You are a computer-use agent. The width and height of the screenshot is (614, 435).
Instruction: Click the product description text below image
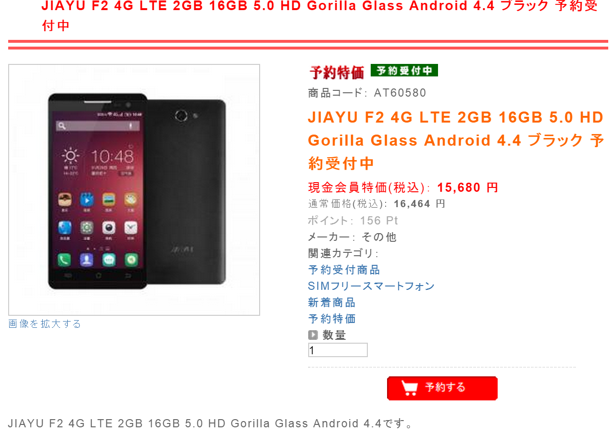coord(211,423)
